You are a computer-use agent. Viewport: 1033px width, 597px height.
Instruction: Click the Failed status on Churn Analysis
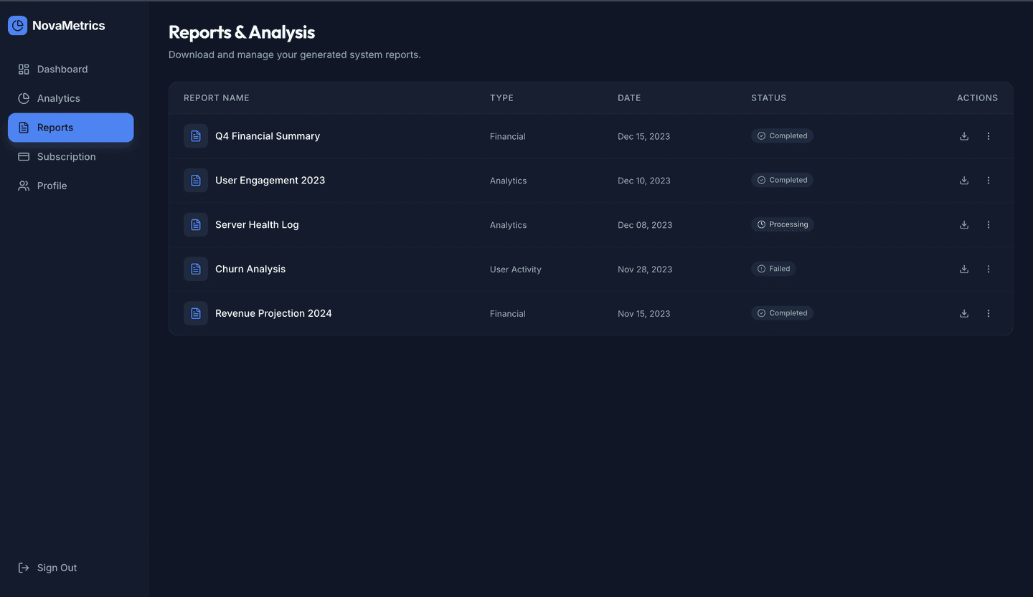(x=773, y=269)
